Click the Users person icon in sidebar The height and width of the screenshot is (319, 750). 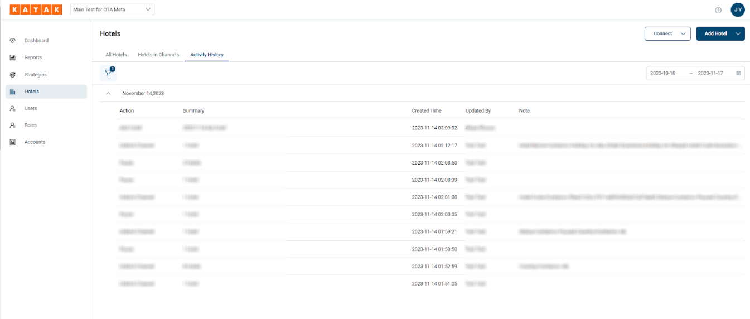pos(13,108)
